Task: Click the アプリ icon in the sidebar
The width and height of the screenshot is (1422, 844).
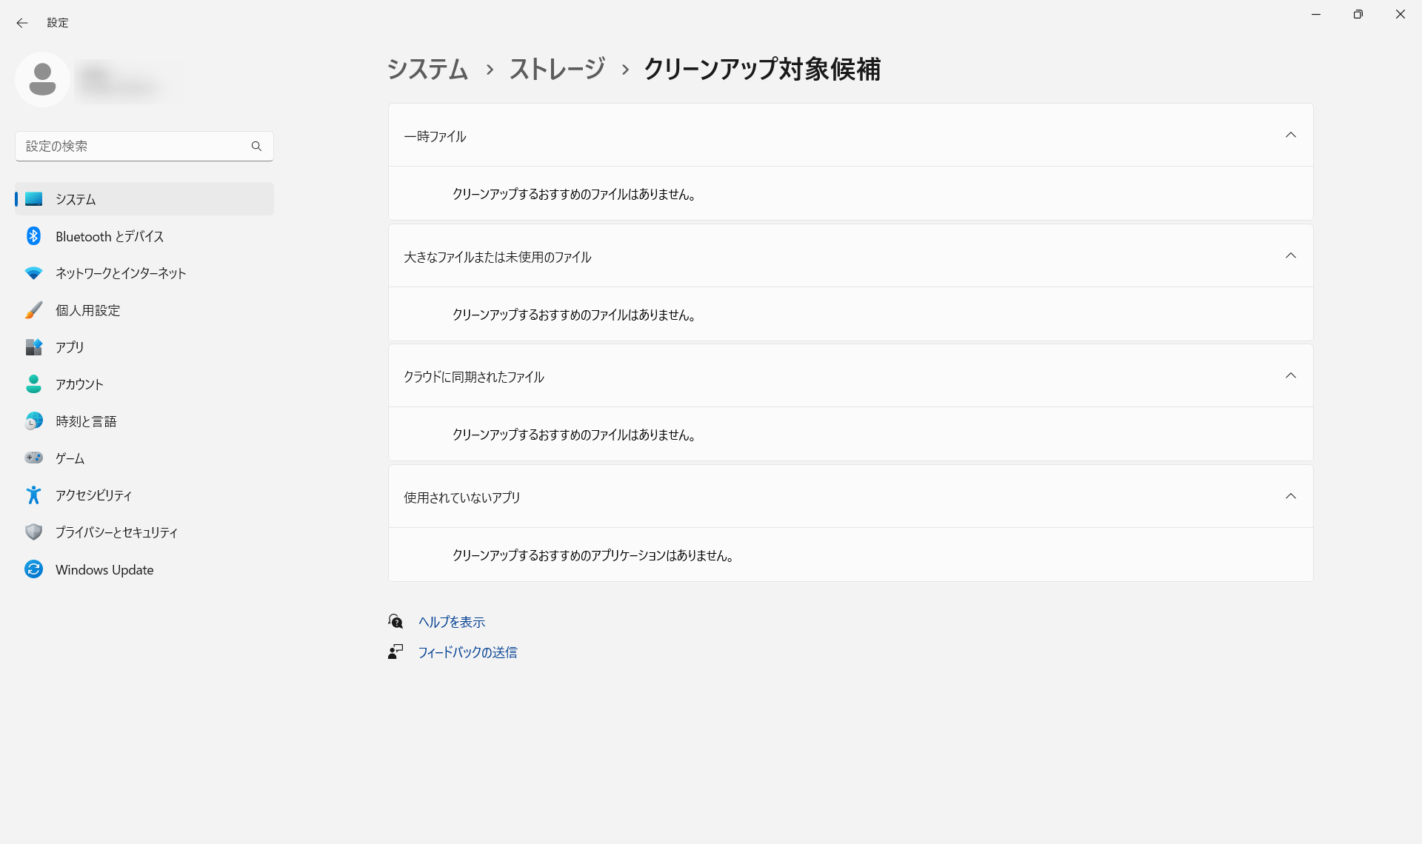Action: [x=33, y=347]
